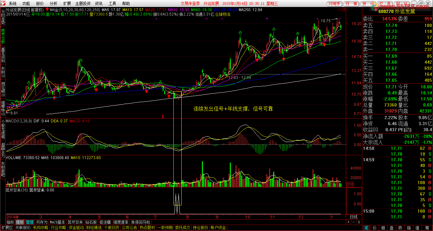Click the 扩展区 tab
This screenshot has width=433, height=231.
(x=7, y=228)
